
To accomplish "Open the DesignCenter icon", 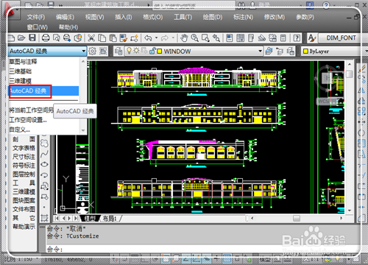I will (241, 38).
